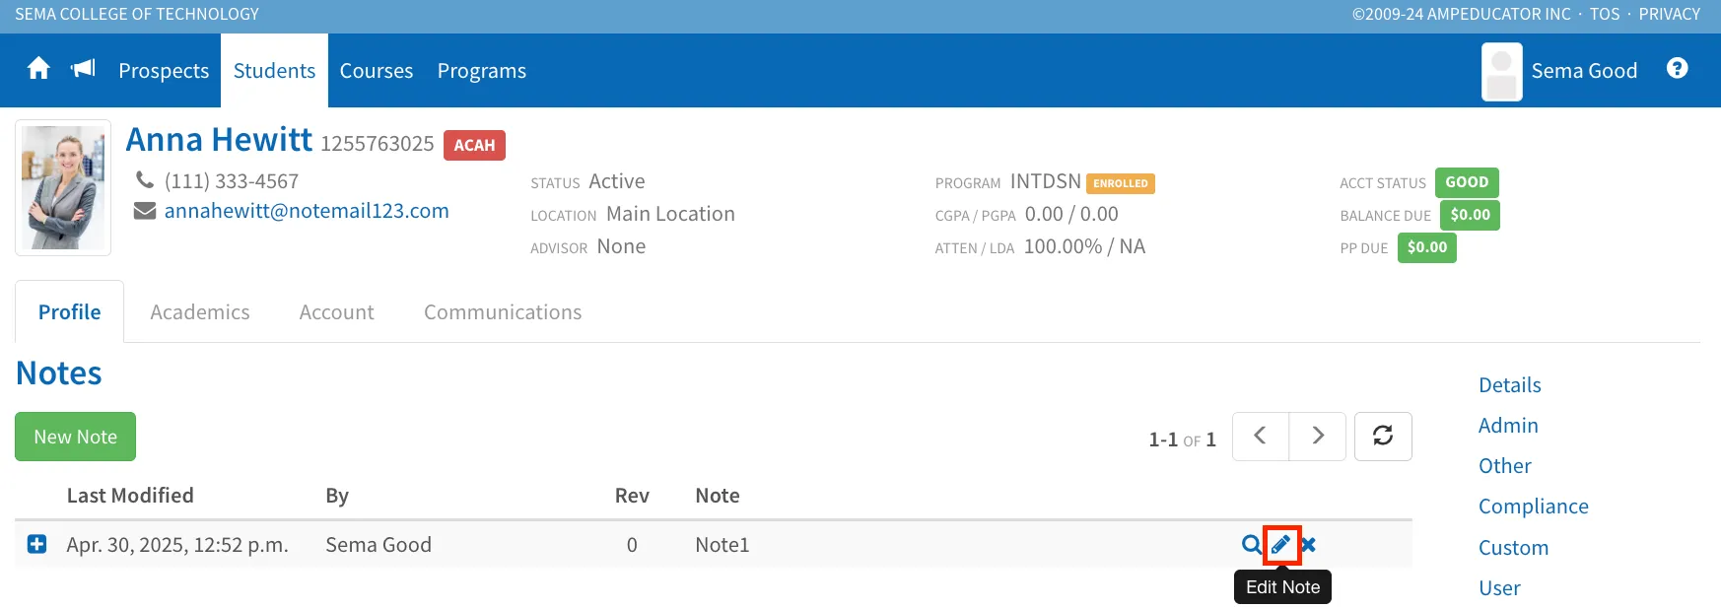Edit Note1 with the pencil icon

[1281, 544]
